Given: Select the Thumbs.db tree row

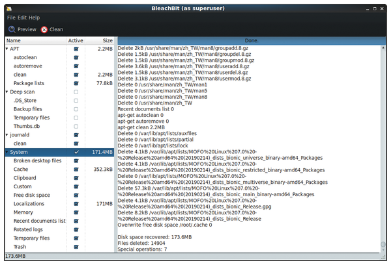Looking at the screenshot, I should click(59, 126).
